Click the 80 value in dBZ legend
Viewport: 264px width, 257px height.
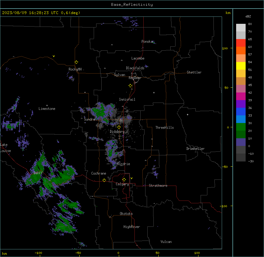click(x=250, y=24)
